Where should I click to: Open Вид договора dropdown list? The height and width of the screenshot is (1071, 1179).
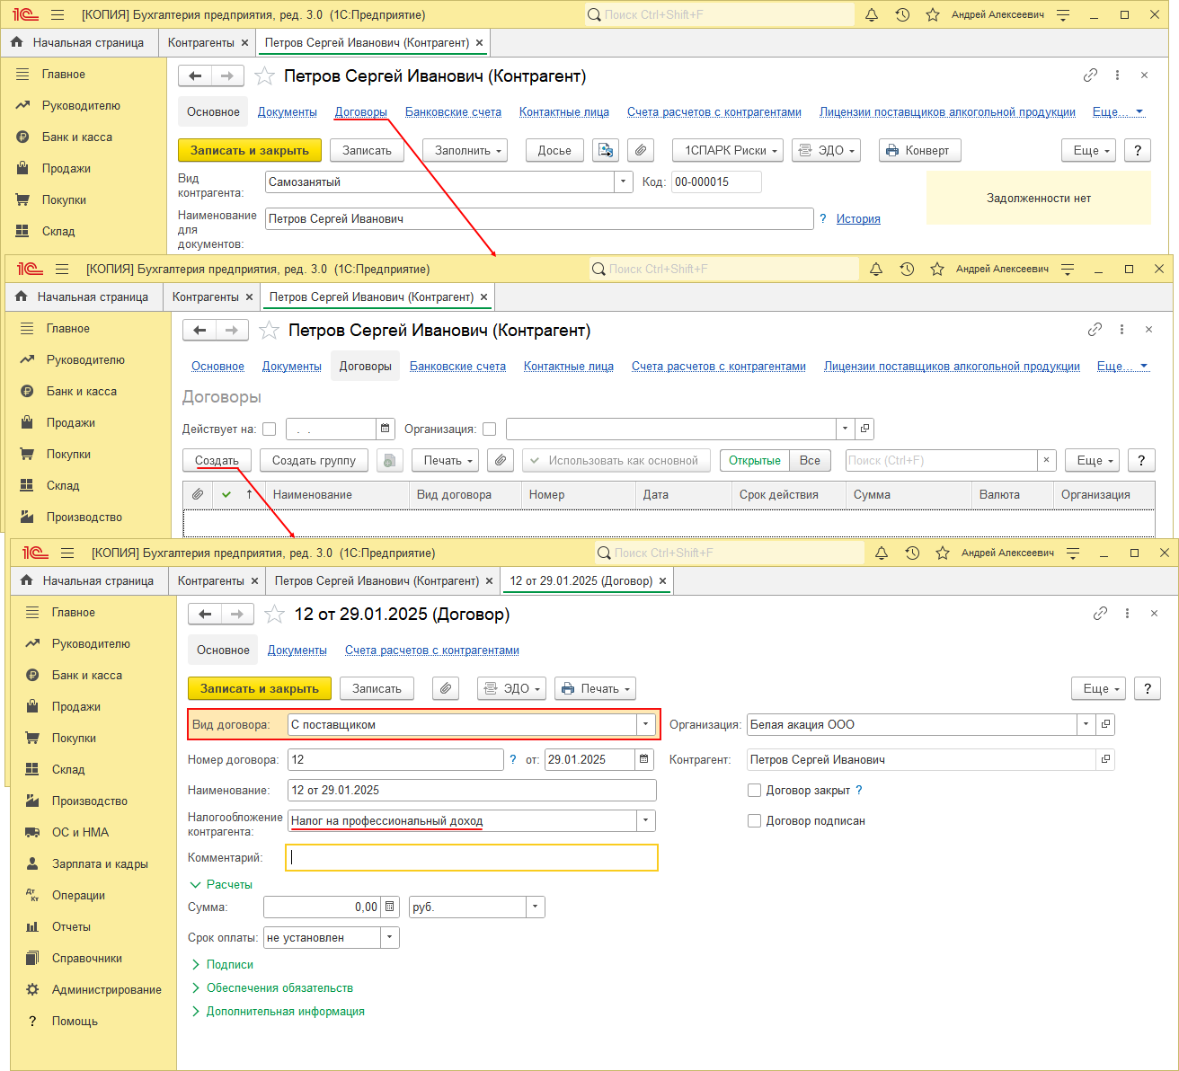click(645, 724)
